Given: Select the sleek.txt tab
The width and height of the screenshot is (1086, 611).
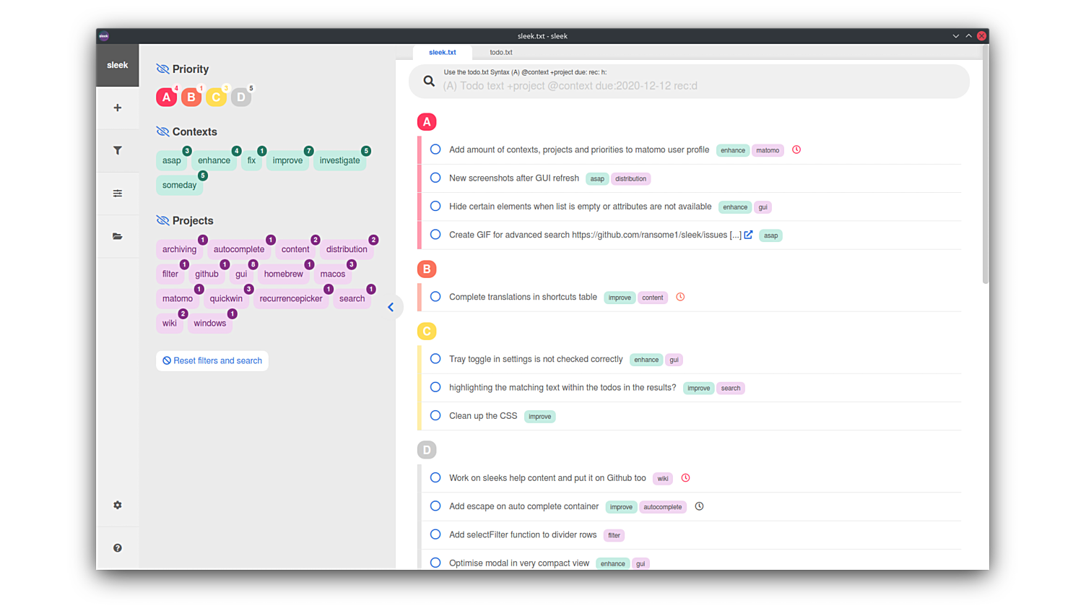Looking at the screenshot, I should 442,52.
